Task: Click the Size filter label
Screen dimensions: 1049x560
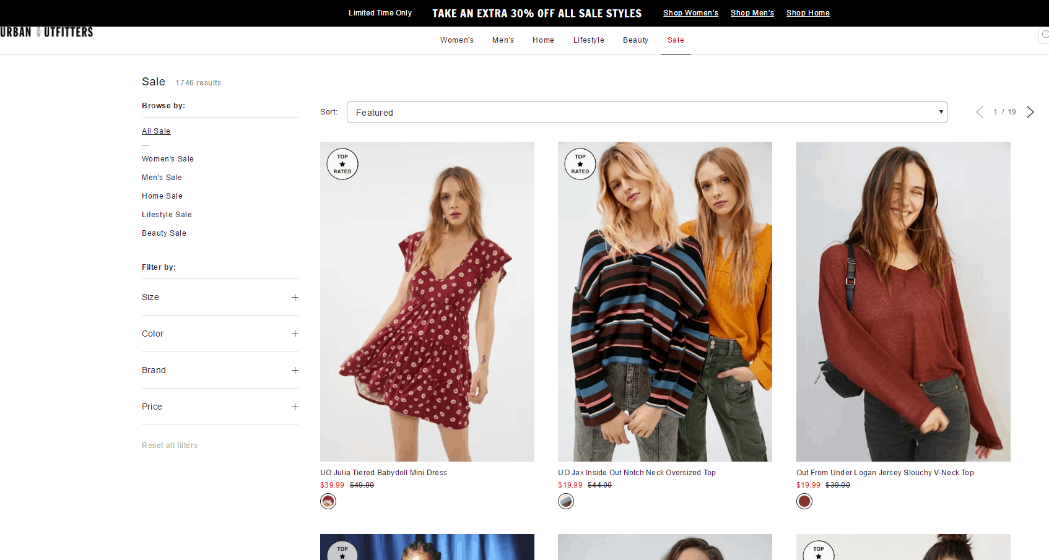Action: point(150,298)
